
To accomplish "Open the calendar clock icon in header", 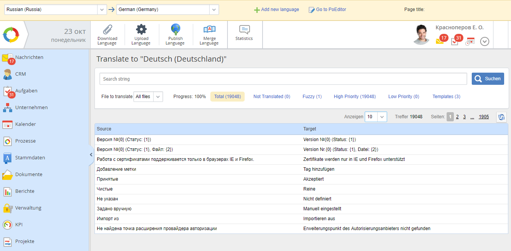I will (x=470, y=41).
